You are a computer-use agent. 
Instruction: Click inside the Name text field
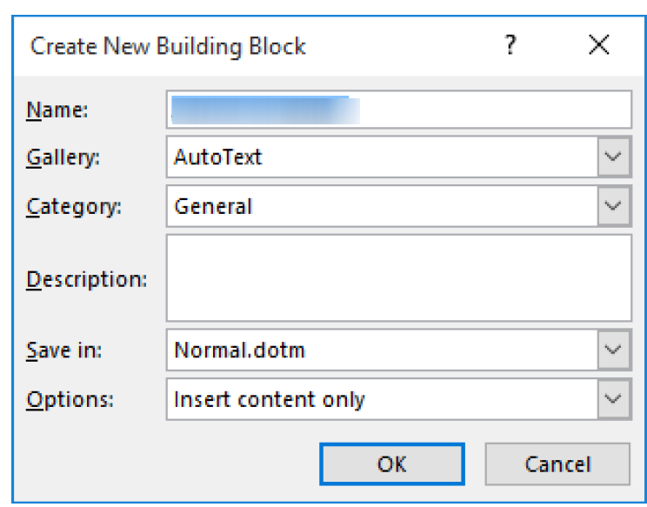coord(399,110)
